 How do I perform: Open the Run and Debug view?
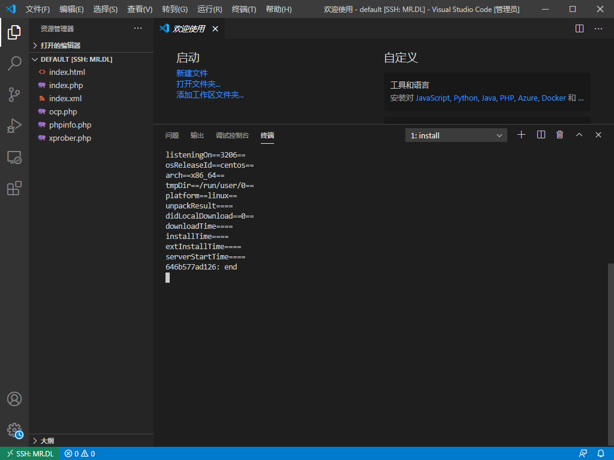click(x=14, y=126)
